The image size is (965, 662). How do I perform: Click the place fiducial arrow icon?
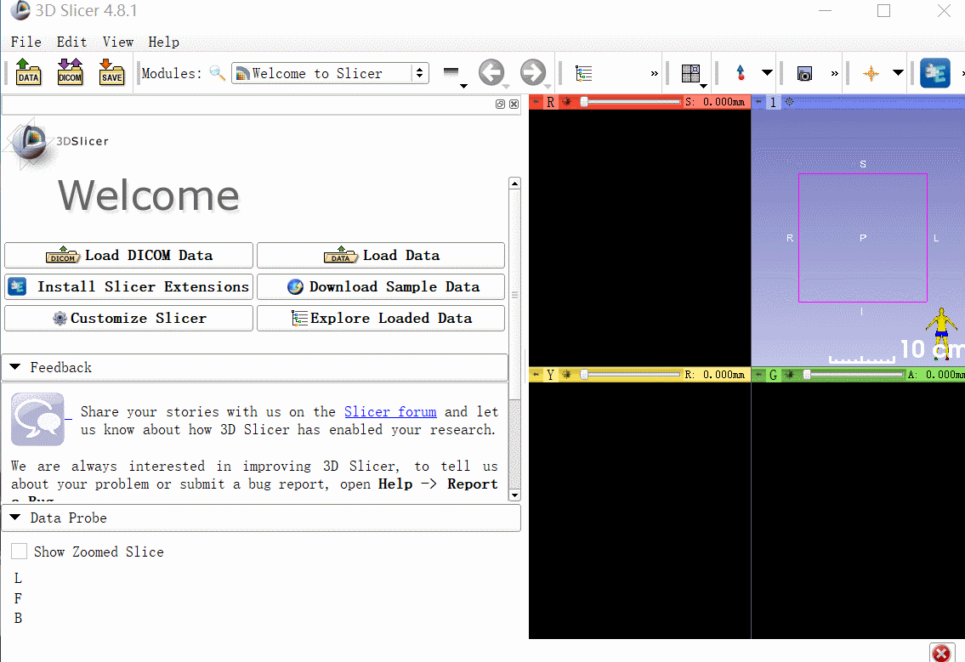tap(741, 73)
